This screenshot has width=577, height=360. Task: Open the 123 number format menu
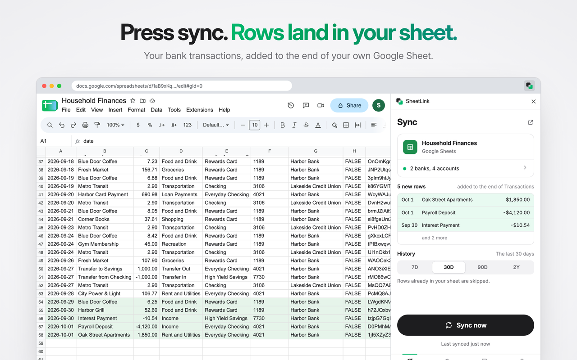[x=188, y=125]
